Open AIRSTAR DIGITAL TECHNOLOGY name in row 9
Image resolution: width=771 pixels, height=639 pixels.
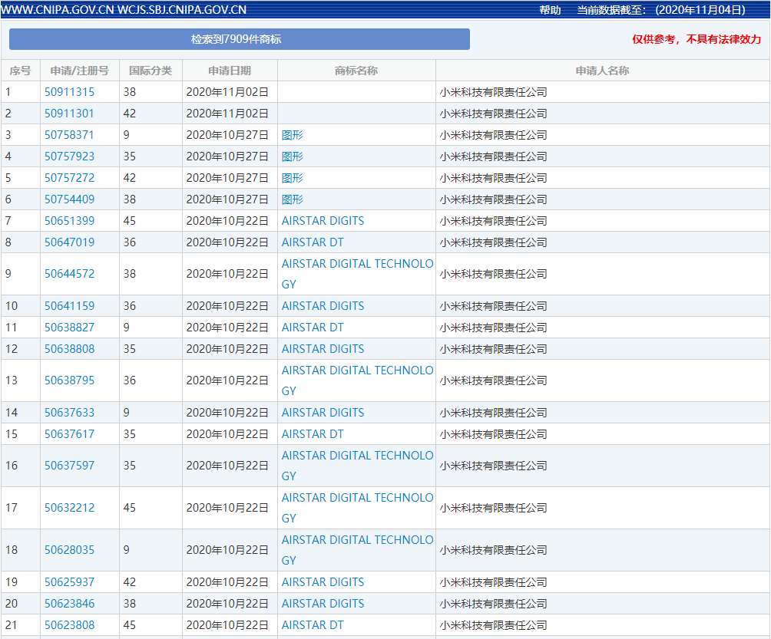pyautogui.click(x=357, y=274)
